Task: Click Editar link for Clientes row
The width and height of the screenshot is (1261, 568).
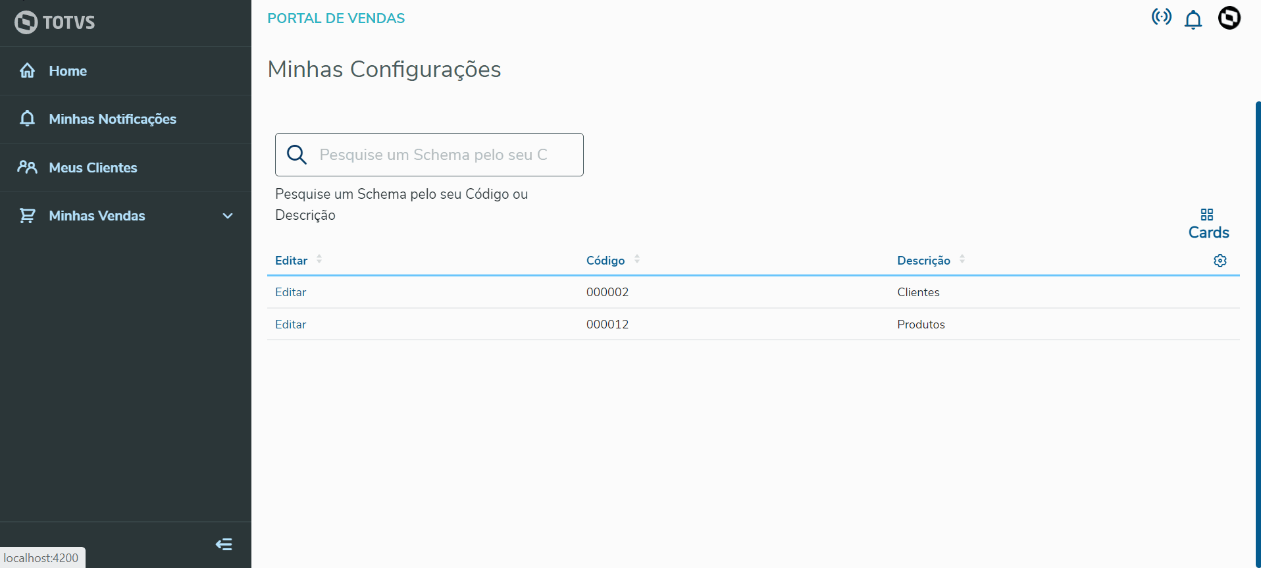Action: click(290, 292)
